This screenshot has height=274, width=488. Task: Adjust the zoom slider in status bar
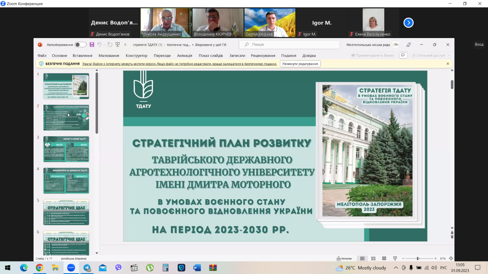pyautogui.click(x=418, y=258)
